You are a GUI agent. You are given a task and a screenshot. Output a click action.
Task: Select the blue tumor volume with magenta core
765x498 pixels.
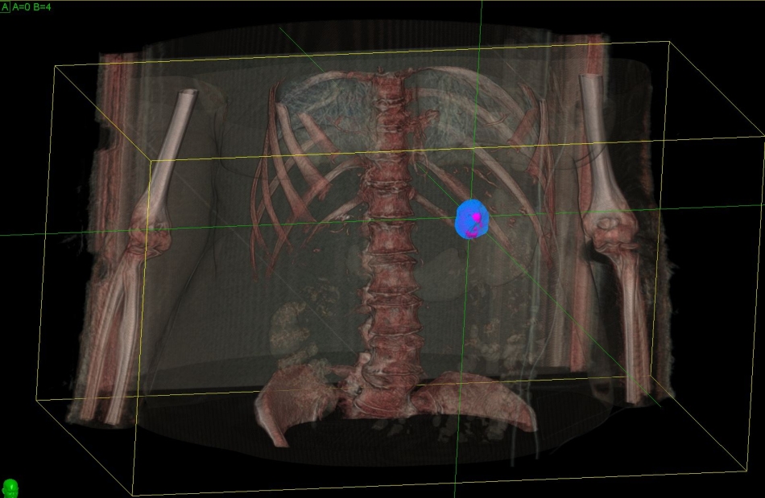point(472,220)
